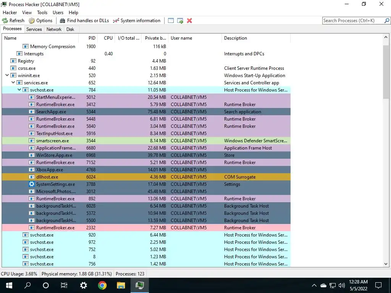Screen dimensions: 391x293
Task: Click the CPU Usage status bar entry
Action: pyautogui.click(x=19, y=274)
